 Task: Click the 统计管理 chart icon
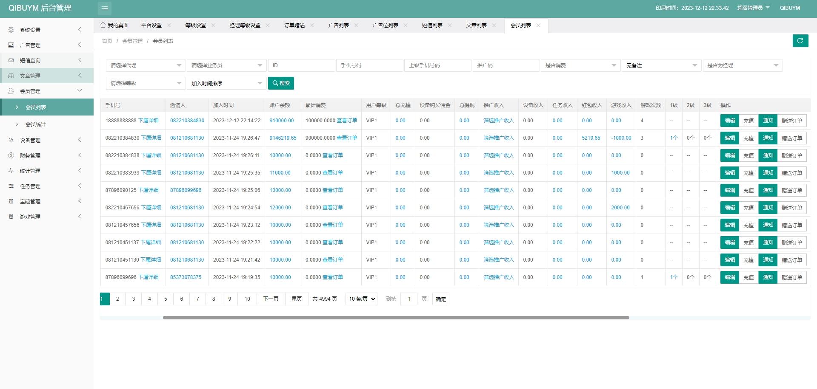11,171
